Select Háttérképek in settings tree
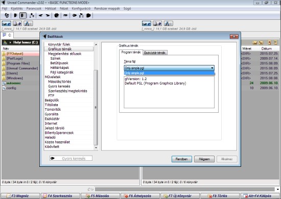281x199 pixels. click(x=60, y=68)
